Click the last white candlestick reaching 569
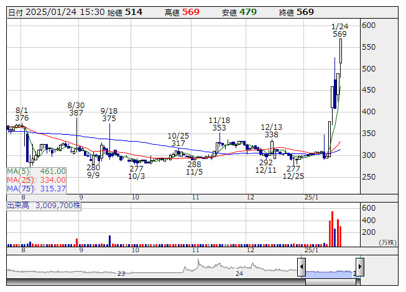This screenshot has width=406, height=292. [x=341, y=51]
